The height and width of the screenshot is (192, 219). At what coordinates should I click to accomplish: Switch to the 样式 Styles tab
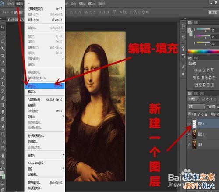pyautogui.click(x=196, y=58)
